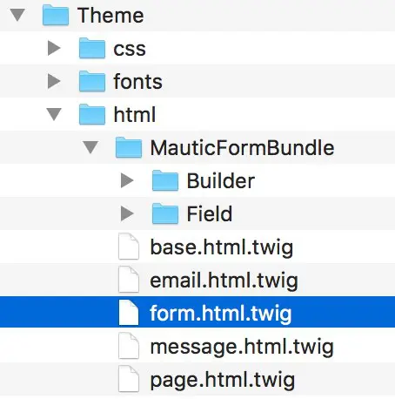
Task: Select the message.html.twig file
Action: pos(197,346)
